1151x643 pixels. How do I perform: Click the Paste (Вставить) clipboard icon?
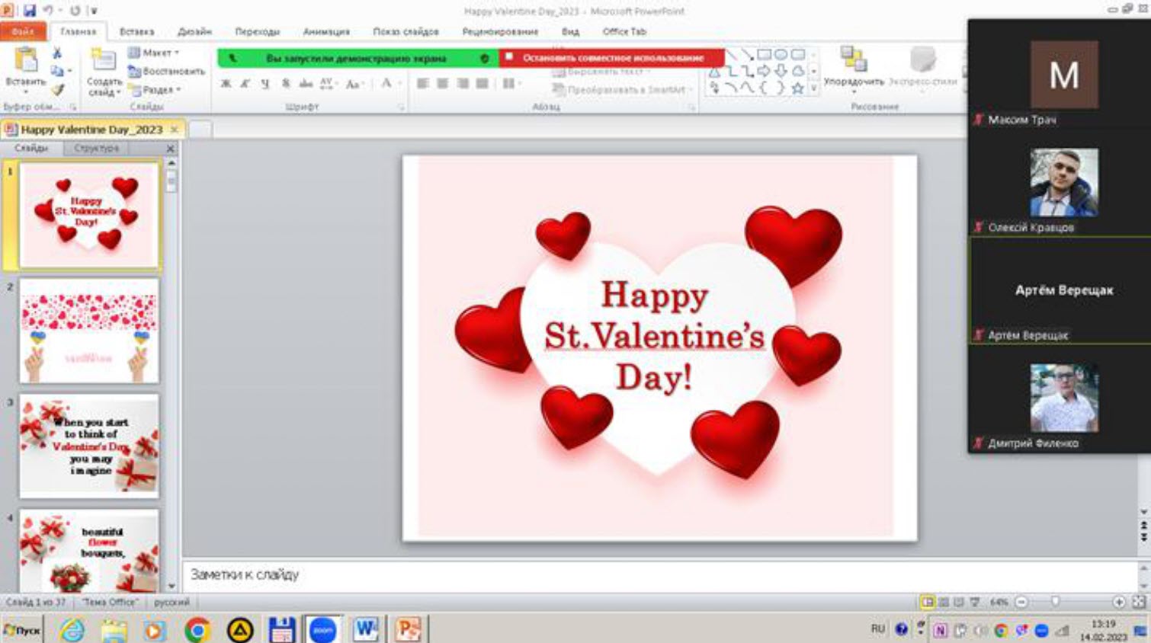pyautogui.click(x=25, y=61)
